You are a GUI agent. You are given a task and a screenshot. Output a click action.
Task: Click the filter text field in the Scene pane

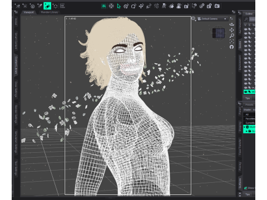[x=253, y=19]
